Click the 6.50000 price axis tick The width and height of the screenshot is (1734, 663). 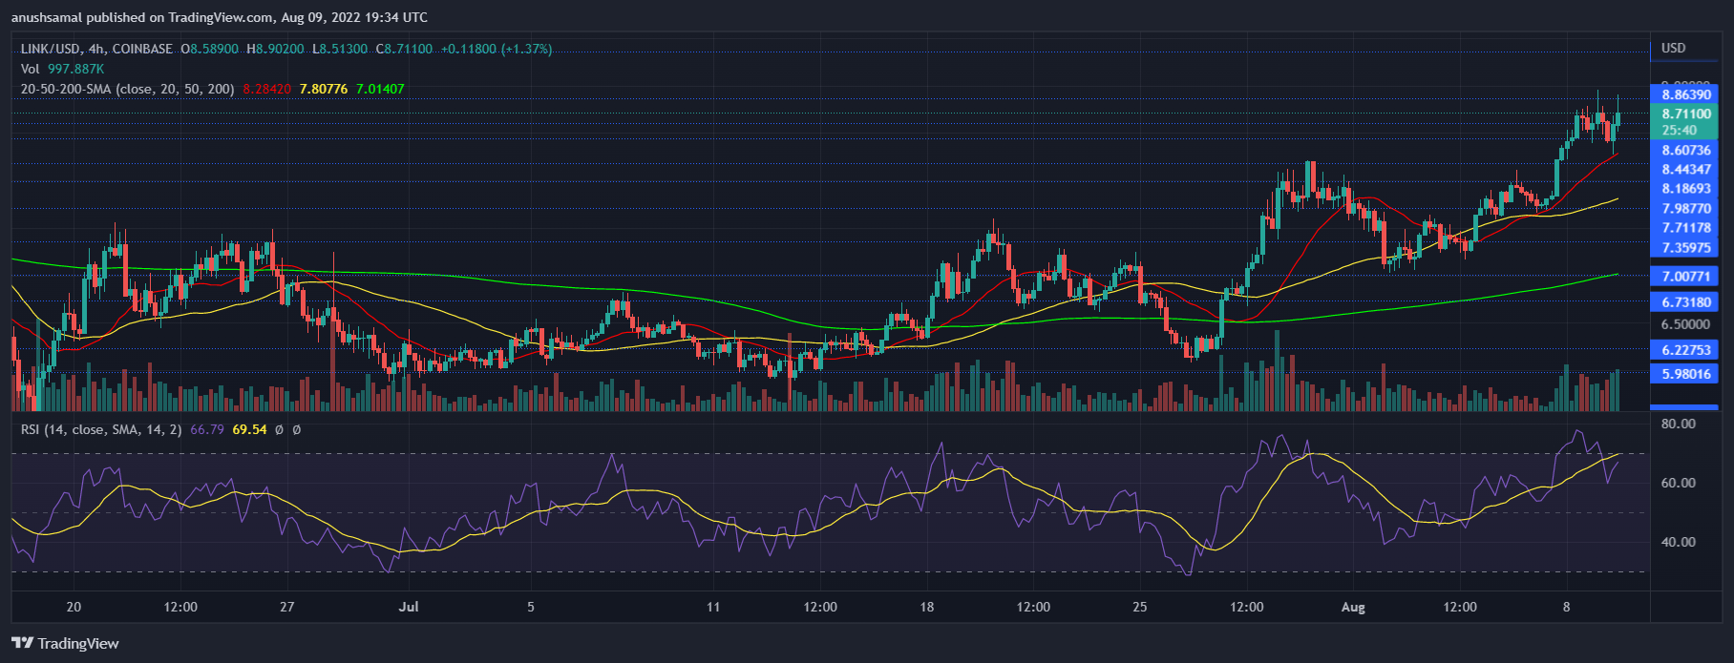[x=1685, y=324]
